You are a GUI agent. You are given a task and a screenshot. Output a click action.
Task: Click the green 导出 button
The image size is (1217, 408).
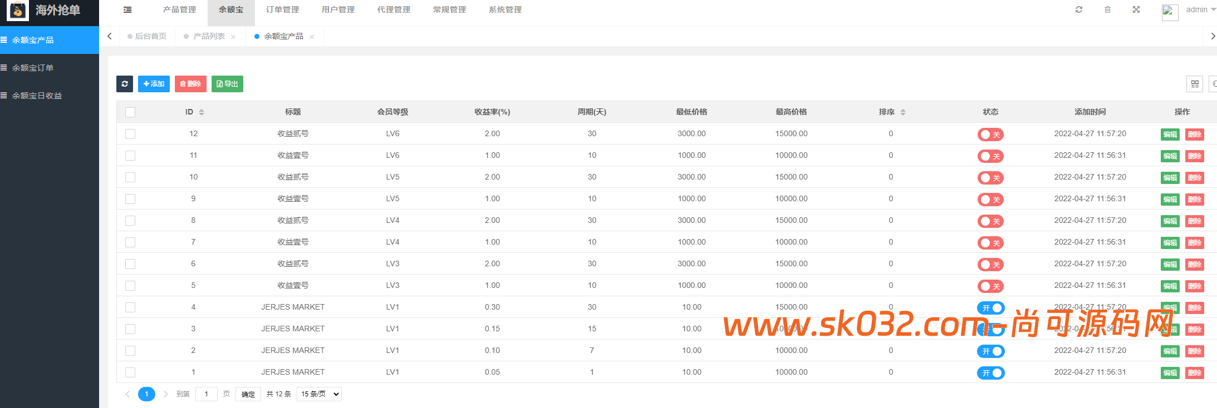(227, 84)
